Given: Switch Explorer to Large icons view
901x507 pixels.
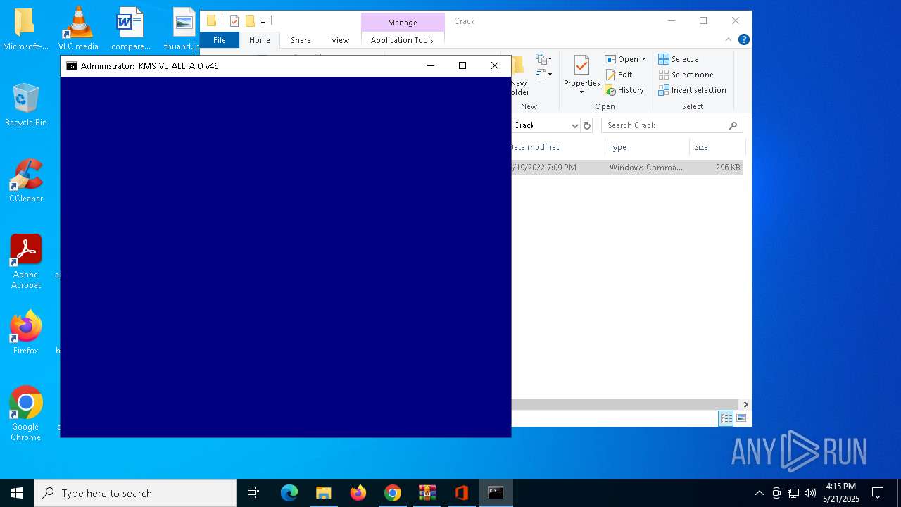Looking at the screenshot, I should [x=741, y=418].
